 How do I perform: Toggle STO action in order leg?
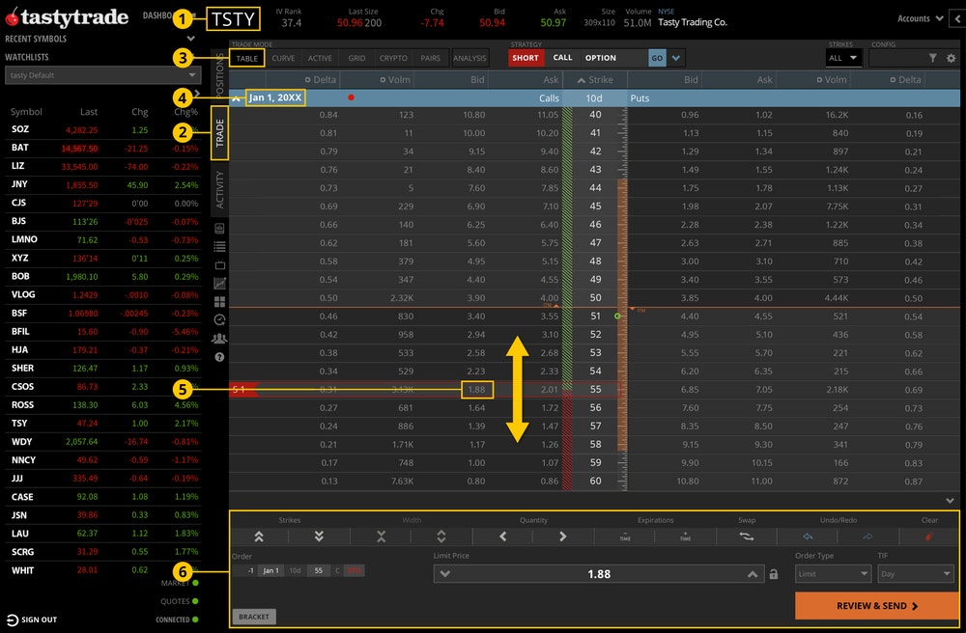pyautogui.click(x=354, y=570)
